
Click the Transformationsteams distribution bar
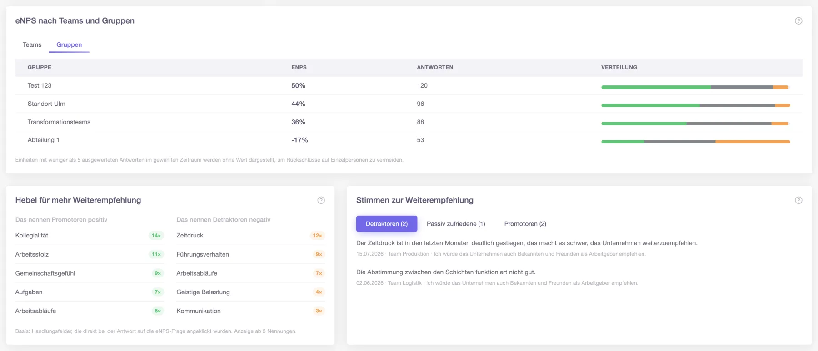695,124
